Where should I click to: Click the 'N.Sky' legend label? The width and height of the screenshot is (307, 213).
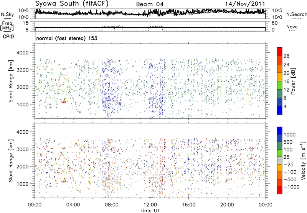pyautogui.click(x=7, y=14)
